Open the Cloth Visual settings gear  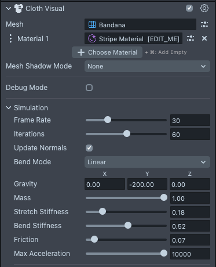point(204,8)
